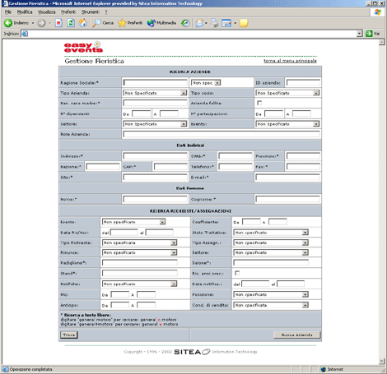Click the Internet zone icon in status bar
Screen dimensions: 387x374
click(324, 369)
